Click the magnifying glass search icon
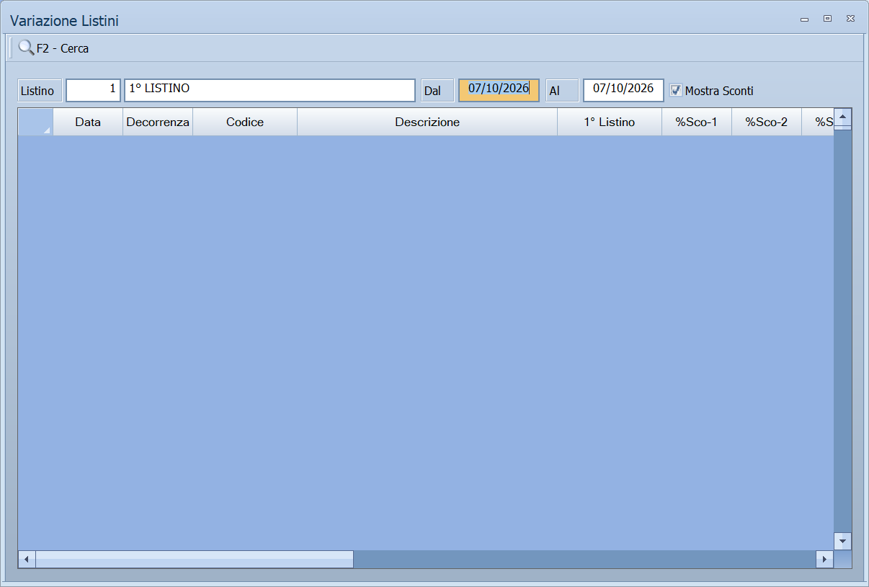 pos(26,48)
